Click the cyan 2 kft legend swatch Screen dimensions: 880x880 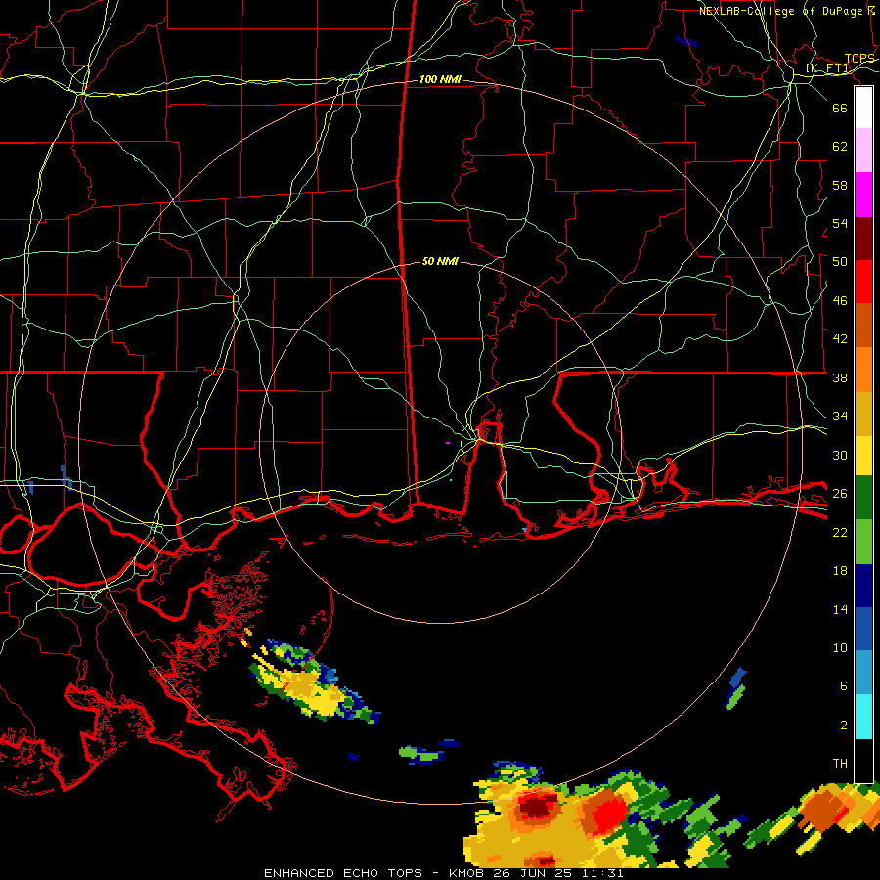point(863,717)
